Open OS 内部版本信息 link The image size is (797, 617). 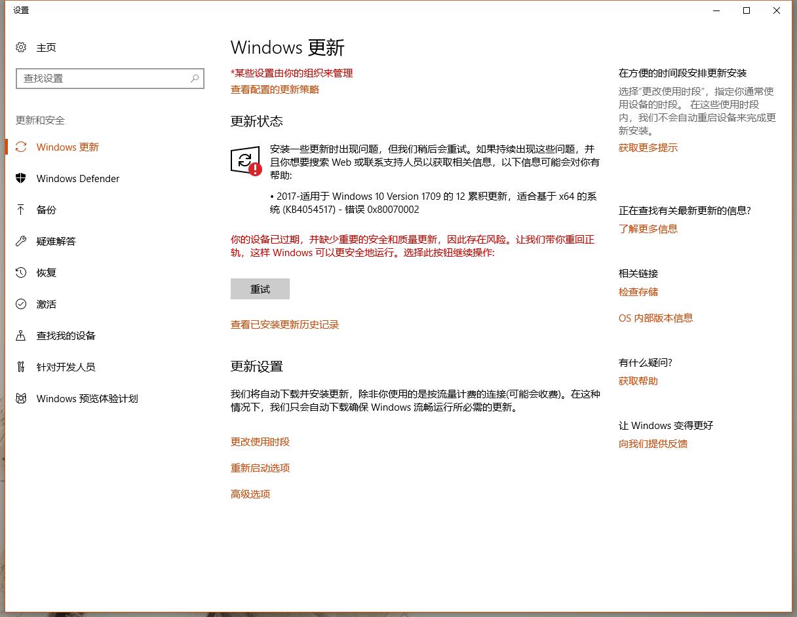point(655,318)
